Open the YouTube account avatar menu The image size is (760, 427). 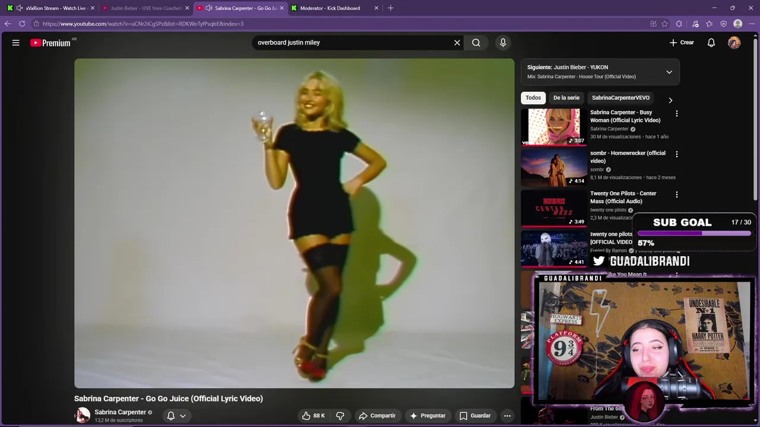pos(734,43)
